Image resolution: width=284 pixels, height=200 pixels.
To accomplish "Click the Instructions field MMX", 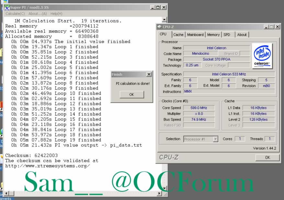I will click(229, 91).
